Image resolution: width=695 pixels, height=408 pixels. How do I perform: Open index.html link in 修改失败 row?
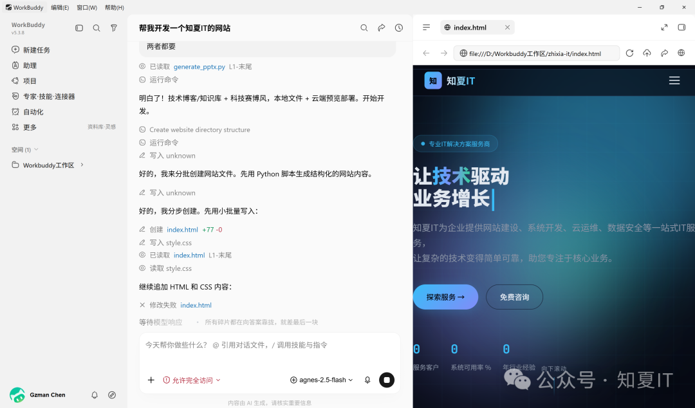196,305
